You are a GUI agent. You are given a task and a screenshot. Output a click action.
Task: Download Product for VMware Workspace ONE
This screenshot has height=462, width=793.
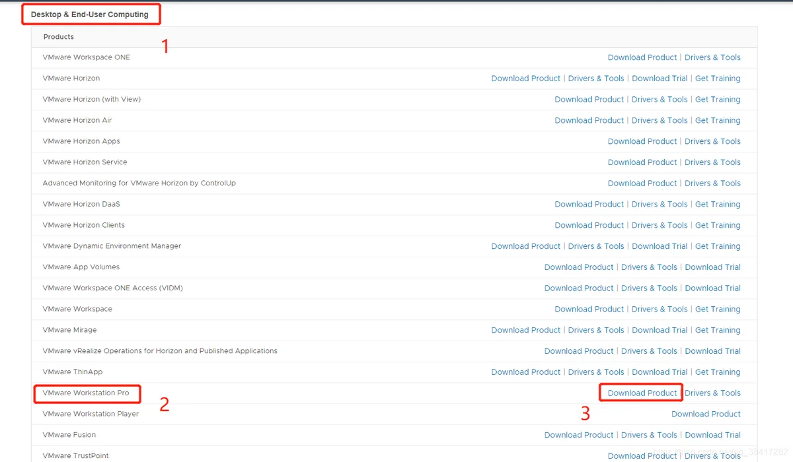[642, 57]
